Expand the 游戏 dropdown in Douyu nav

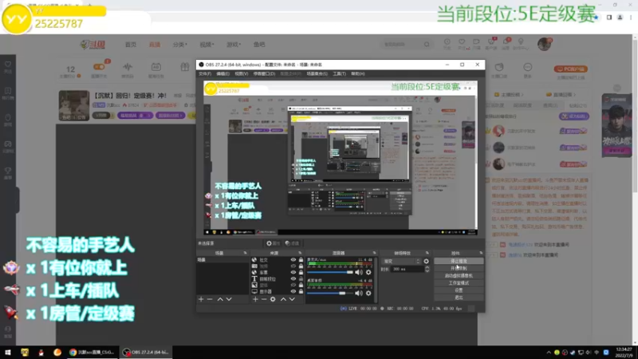(x=234, y=45)
